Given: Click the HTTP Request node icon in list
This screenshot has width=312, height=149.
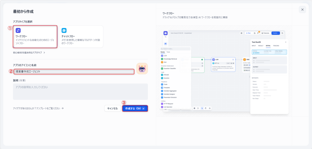Looking at the screenshot, I should [162, 104].
